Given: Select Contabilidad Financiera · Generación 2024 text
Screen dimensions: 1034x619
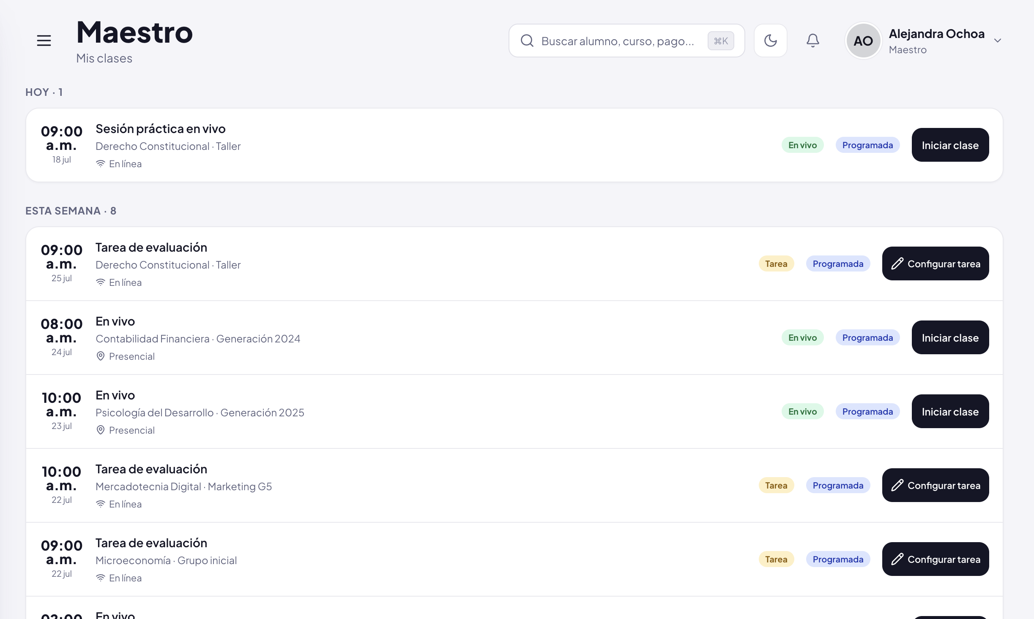Looking at the screenshot, I should tap(198, 339).
